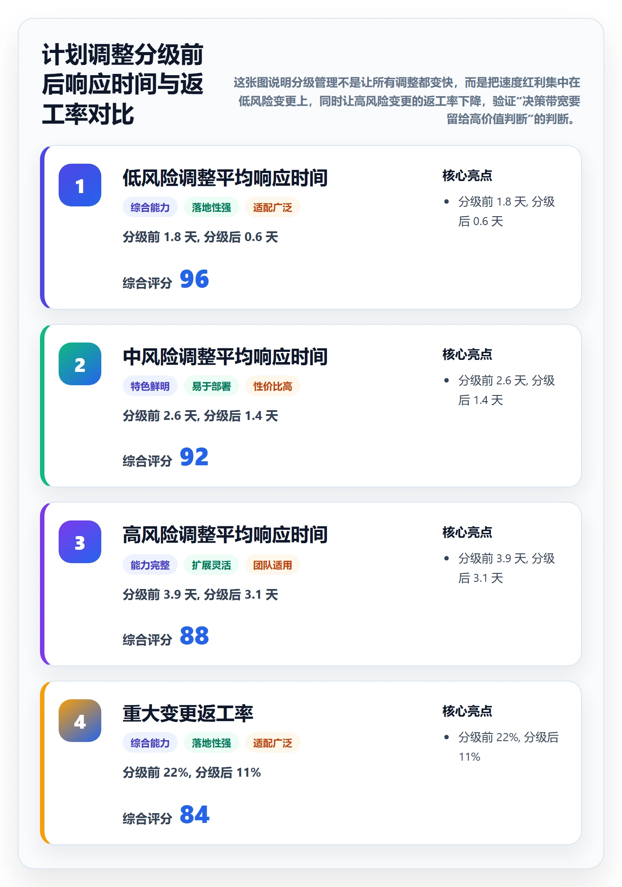
Task: Click the 易于部署 tag
Action: click(211, 386)
